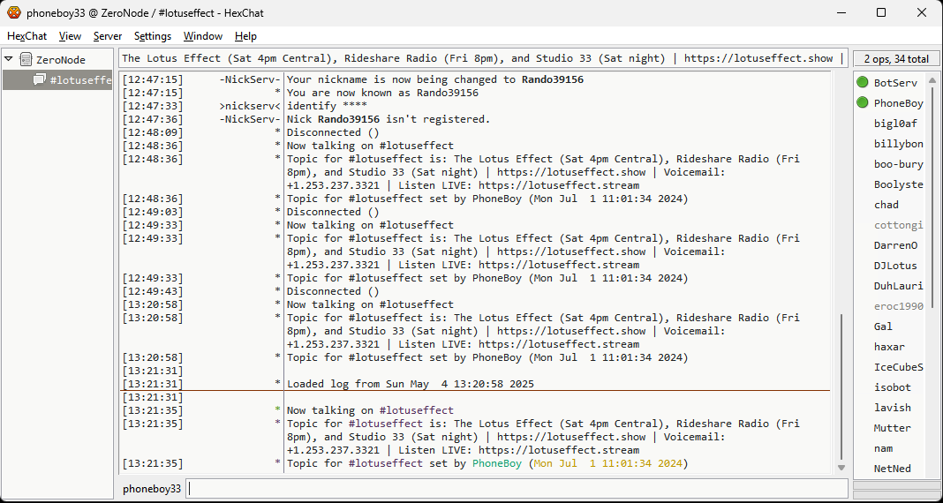943x503 pixels.
Task: Click in the message input box
Action: click(517, 488)
